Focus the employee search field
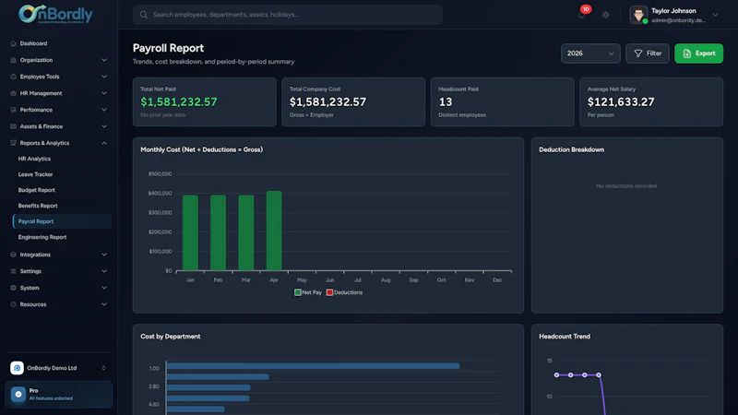Image resolution: width=738 pixels, height=415 pixels. click(288, 15)
